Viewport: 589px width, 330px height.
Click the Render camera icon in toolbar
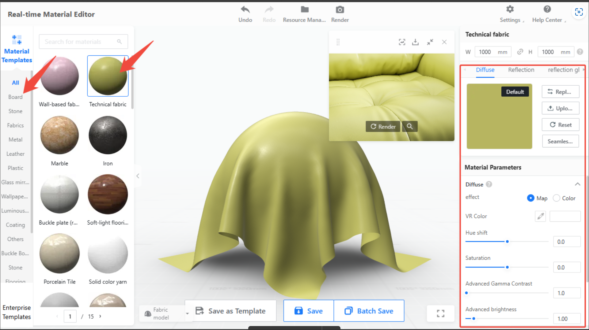point(340,10)
